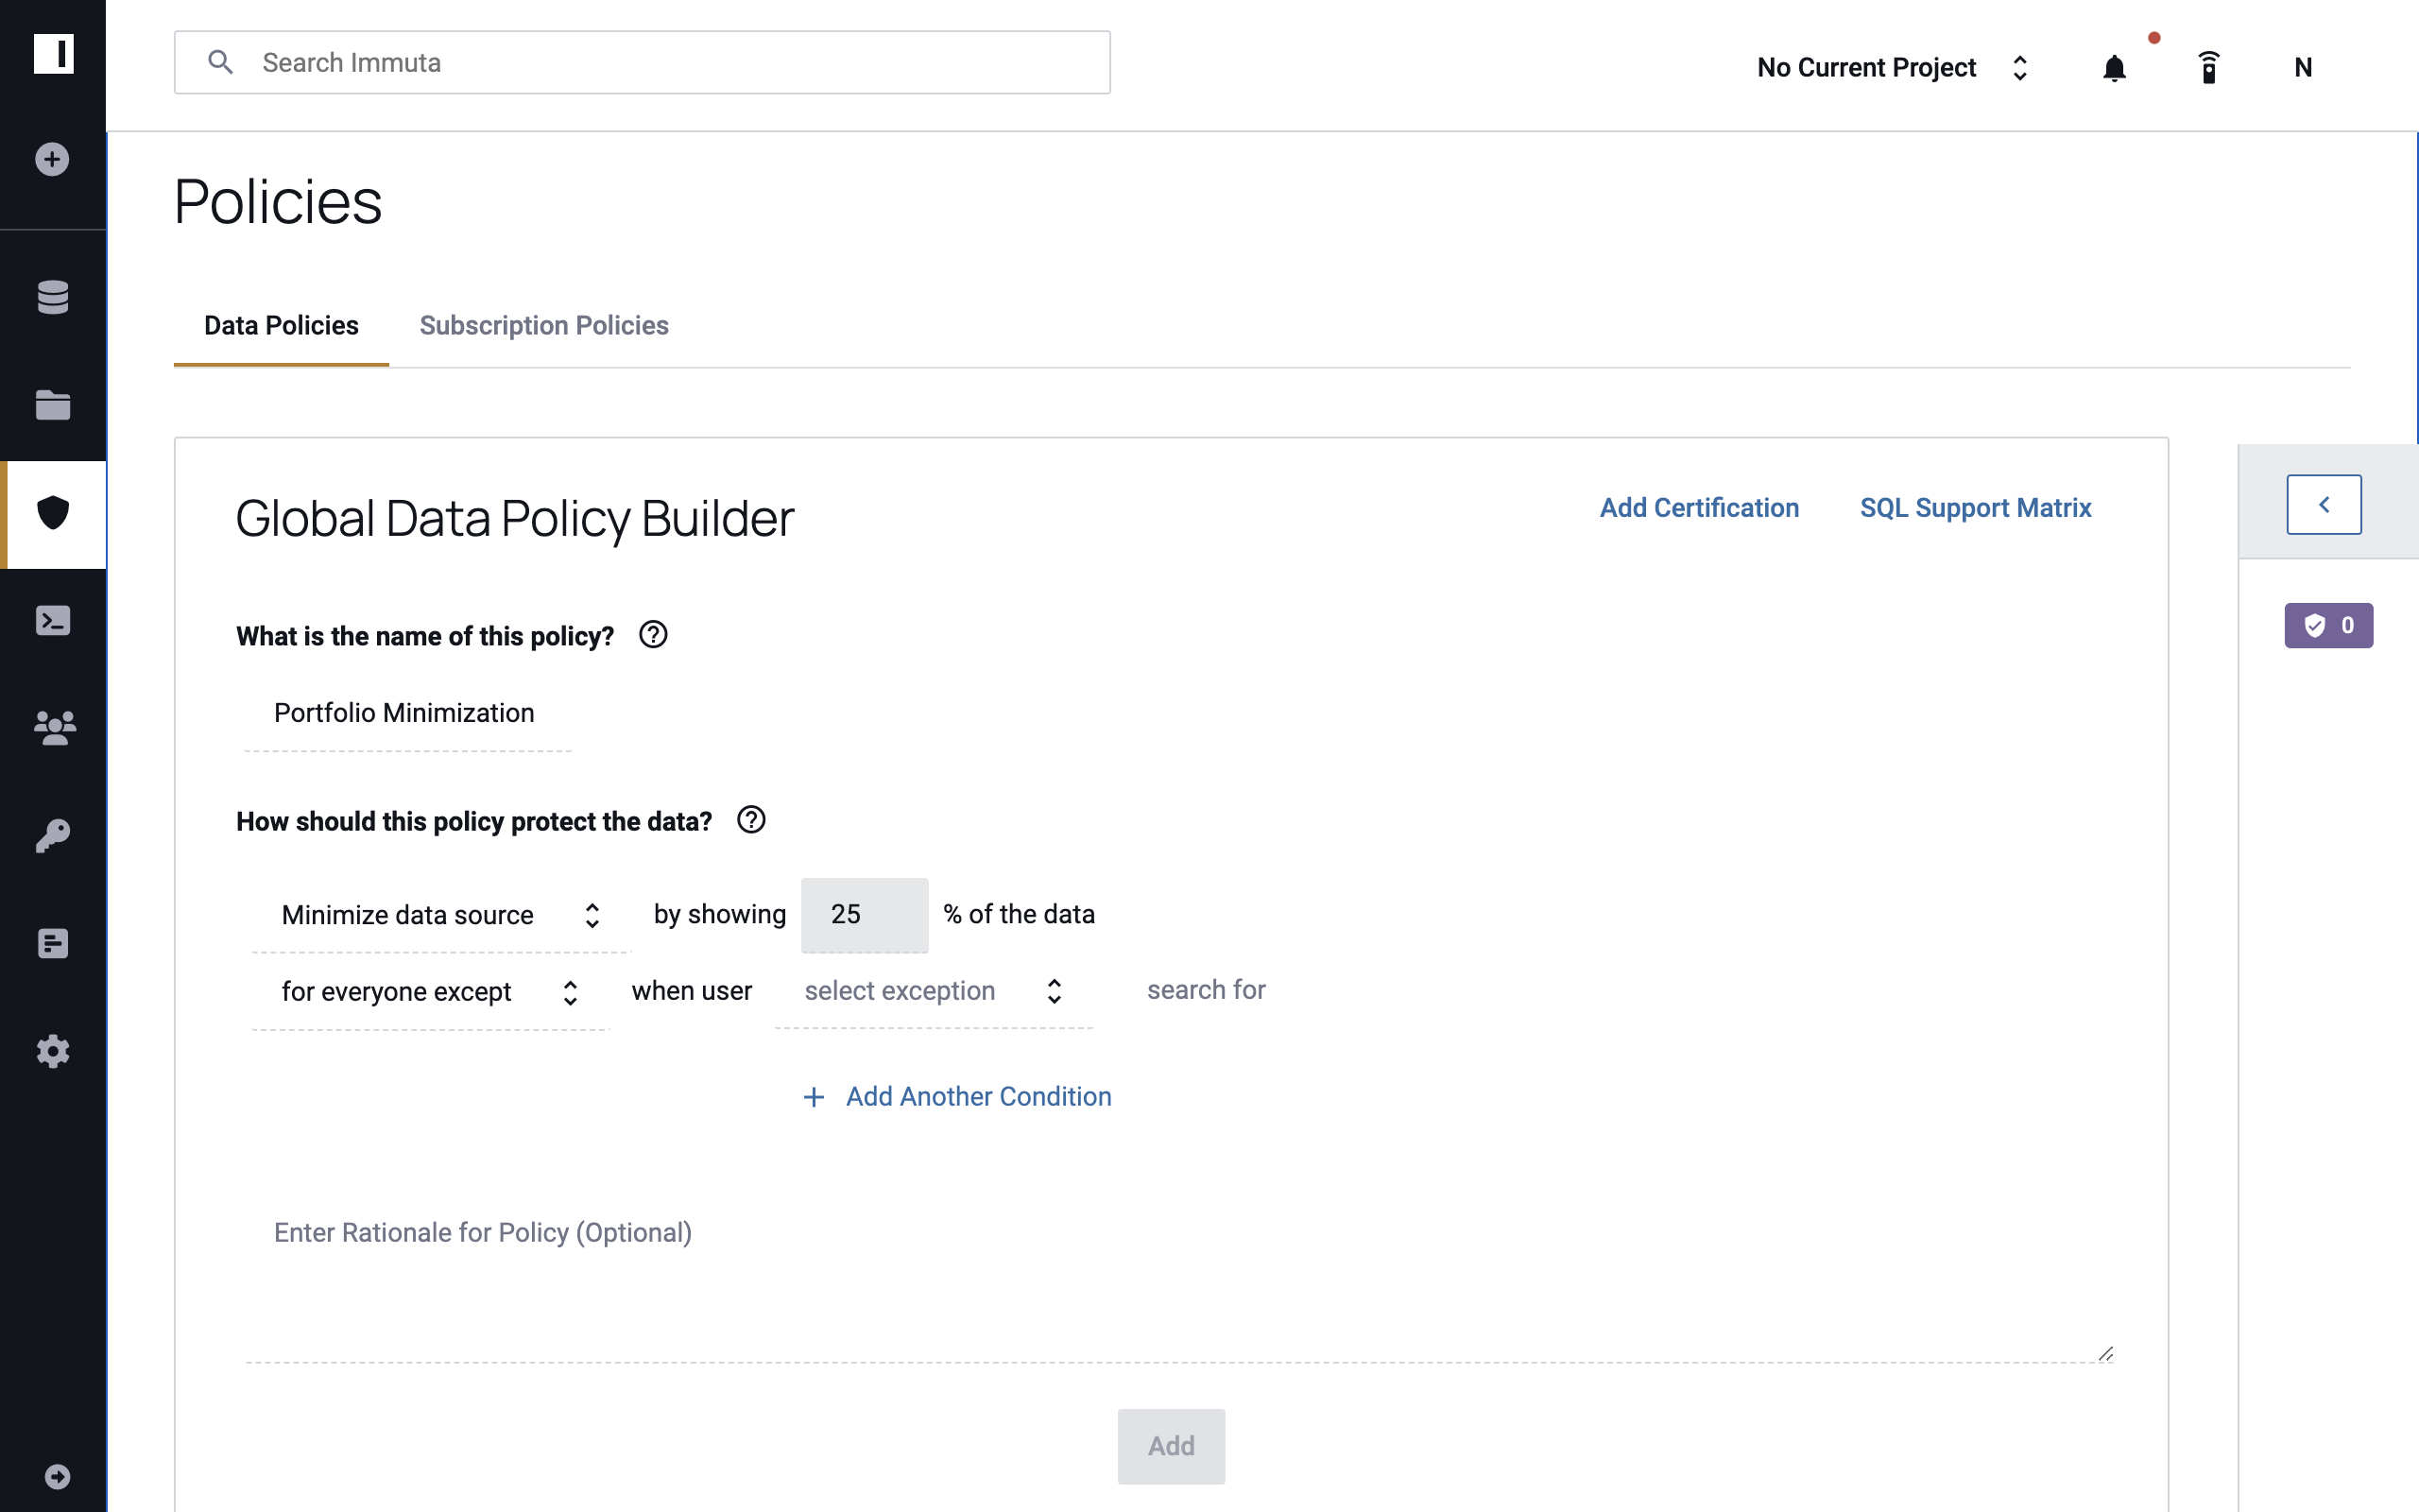2419x1512 pixels.
Task: Switch to the Subscription Policies tab
Action: coord(541,326)
